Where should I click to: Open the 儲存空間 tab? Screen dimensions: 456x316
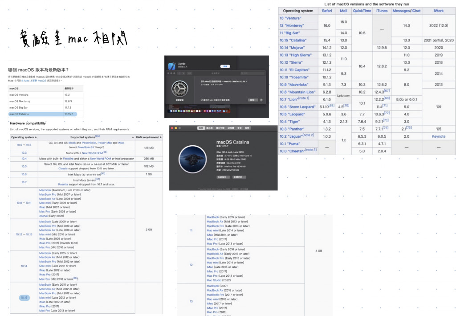point(220,128)
